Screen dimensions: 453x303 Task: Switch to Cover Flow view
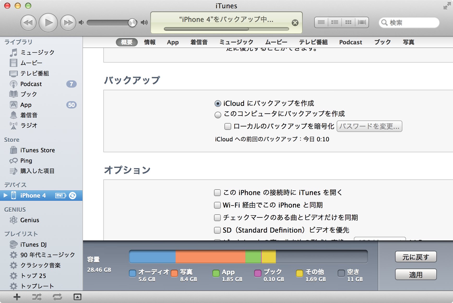coord(362,22)
